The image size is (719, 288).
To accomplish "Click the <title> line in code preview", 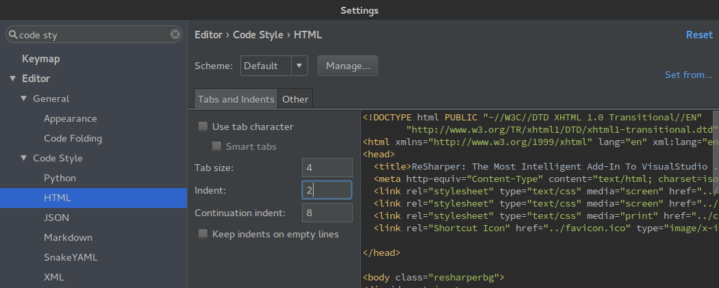I will point(546,167).
